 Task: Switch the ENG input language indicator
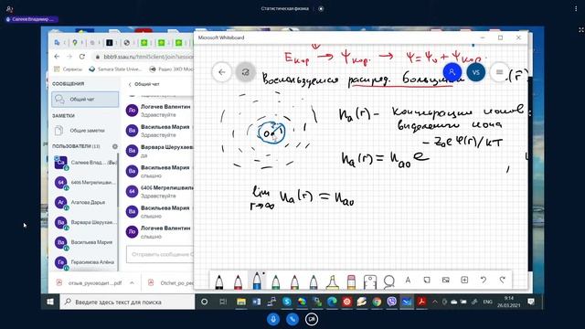pyautogui.click(x=487, y=302)
